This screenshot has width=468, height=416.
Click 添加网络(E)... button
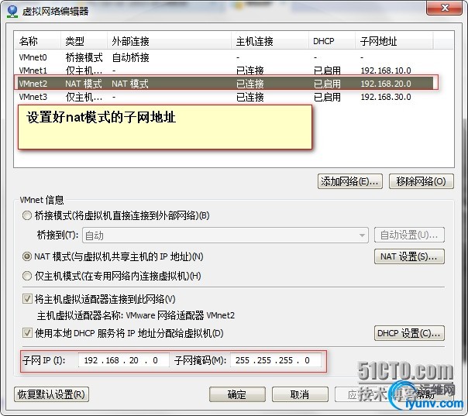pyautogui.click(x=350, y=181)
